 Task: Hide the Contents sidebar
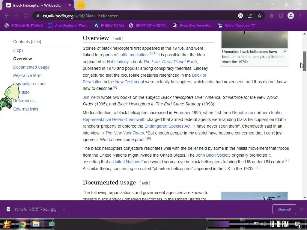tap(36, 42)
